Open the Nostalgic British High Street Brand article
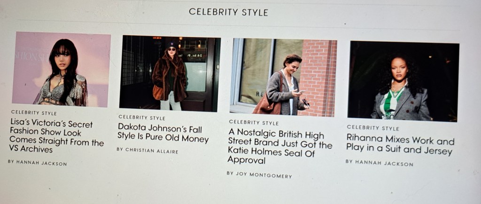Image resolution: width=481 pixels, height=204 pixels. click(280, 146)
